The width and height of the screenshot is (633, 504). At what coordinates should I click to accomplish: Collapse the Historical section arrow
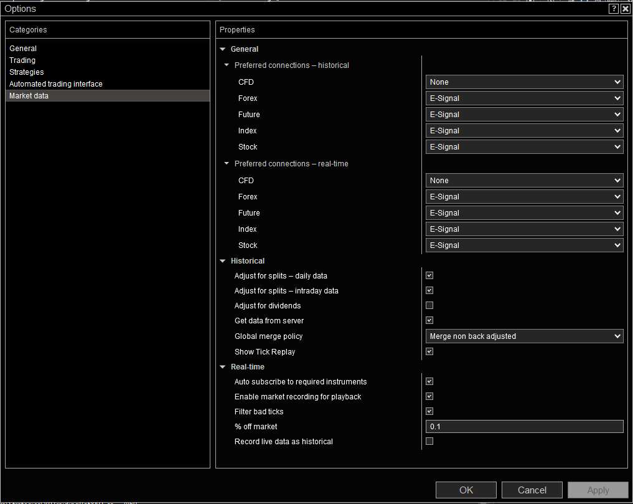[x=223, y=261]
